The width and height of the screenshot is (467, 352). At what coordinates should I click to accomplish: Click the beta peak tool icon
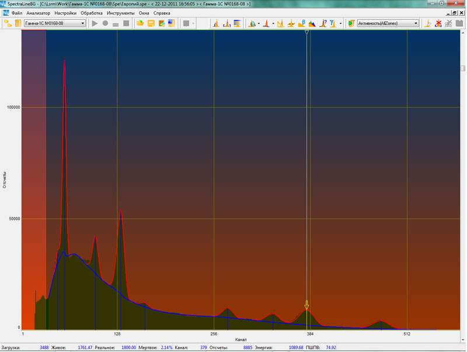tap(302, 23)
